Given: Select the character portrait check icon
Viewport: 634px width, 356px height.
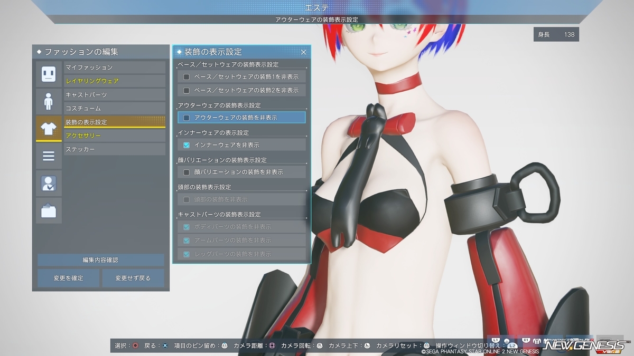Looking at the screenshot, I should tap(49, 184).
